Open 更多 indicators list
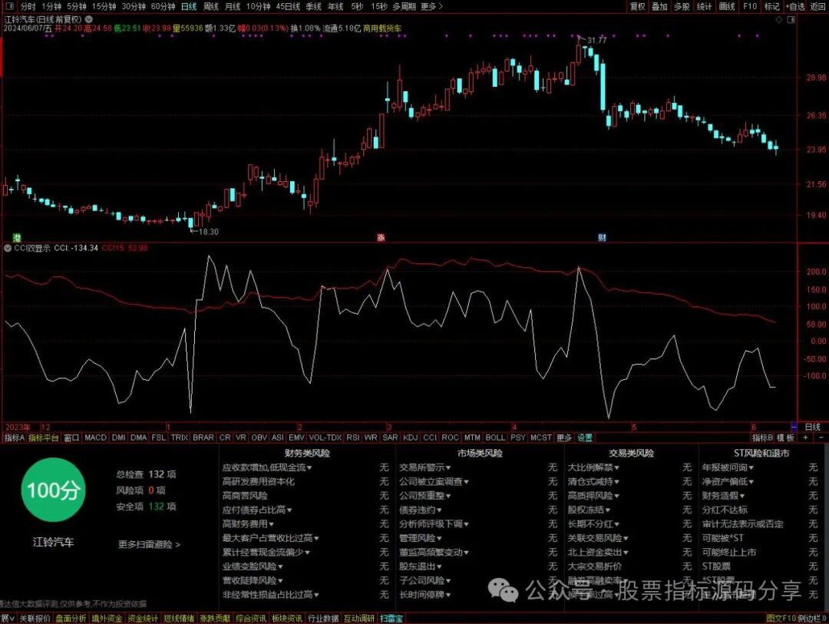The image size is (829, 624). coord(564,437)
